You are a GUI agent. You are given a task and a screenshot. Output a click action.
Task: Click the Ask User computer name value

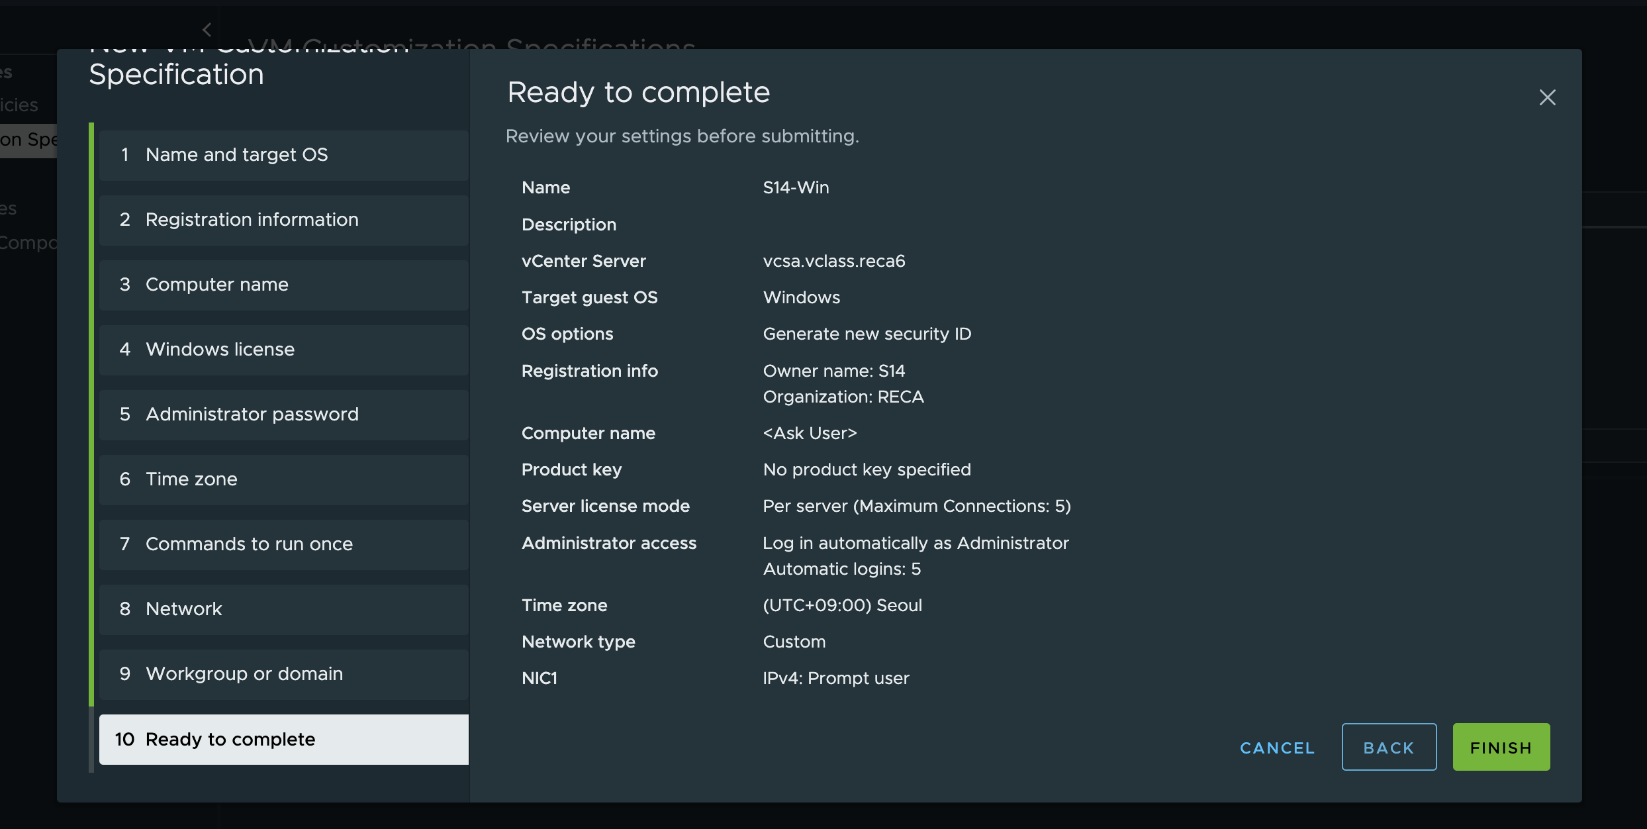click(x=810, y=433)
